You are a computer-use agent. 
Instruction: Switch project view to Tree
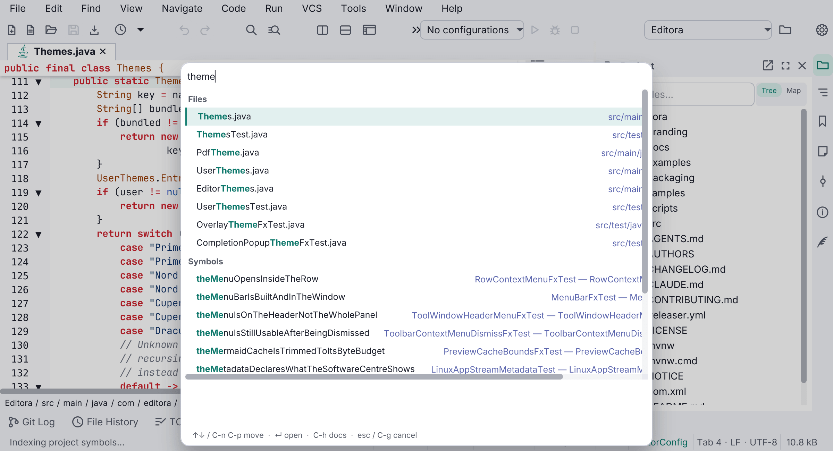point(769,91)
